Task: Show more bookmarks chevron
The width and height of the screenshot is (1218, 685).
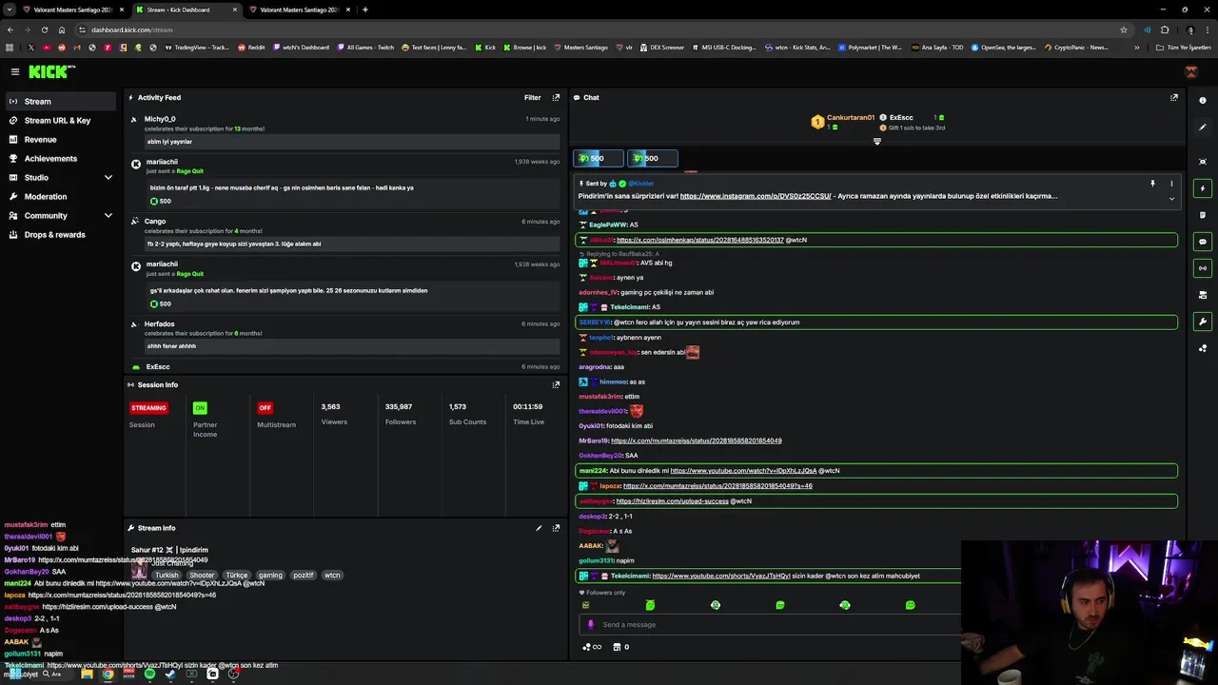Action: pyautogui.click(x=1136, y=48)
